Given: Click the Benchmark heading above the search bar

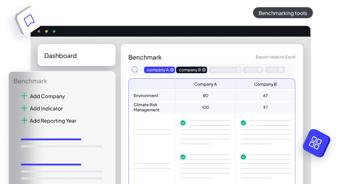Looking at the screenshot, I should coord(145,57).
